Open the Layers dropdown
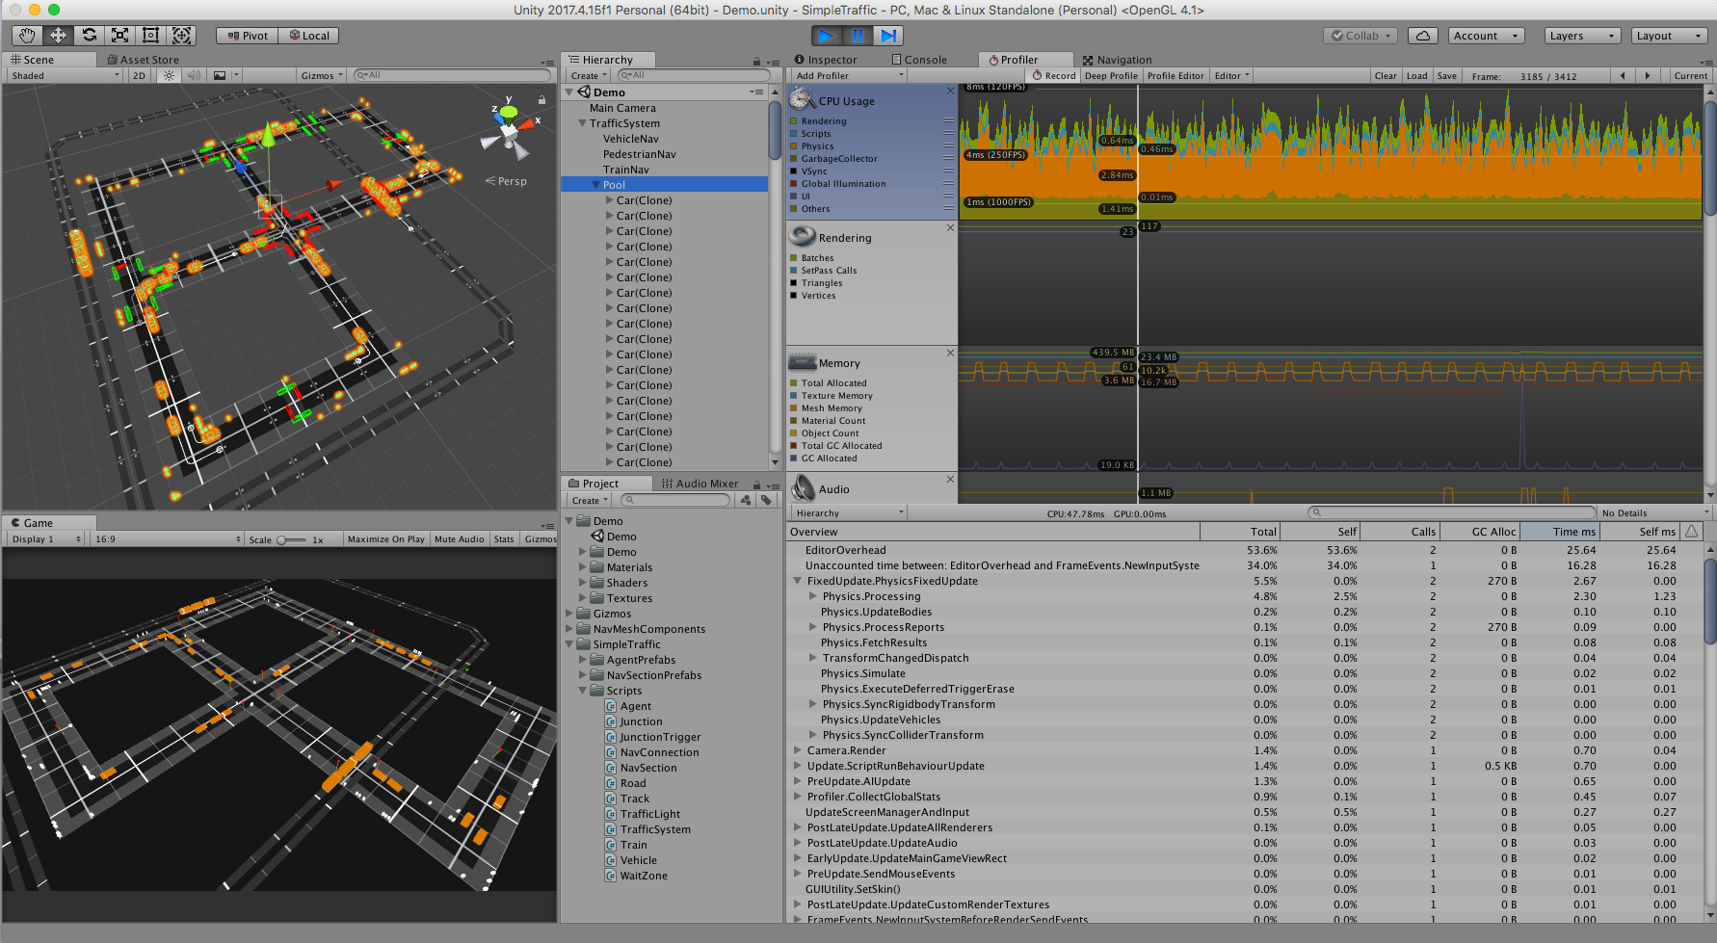1717x943 pixels. tap(1581, 36)
